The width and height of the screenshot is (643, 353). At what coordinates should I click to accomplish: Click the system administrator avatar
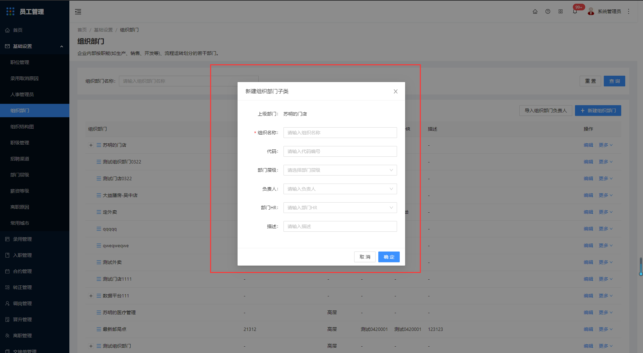click(x=591, y=11)
